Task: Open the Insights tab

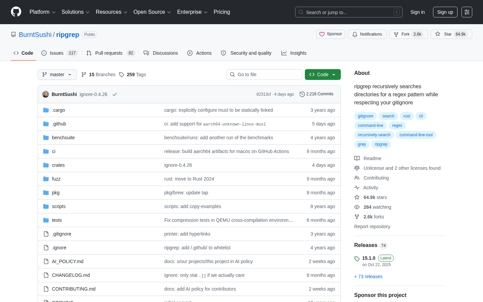Action: point(294,53)
